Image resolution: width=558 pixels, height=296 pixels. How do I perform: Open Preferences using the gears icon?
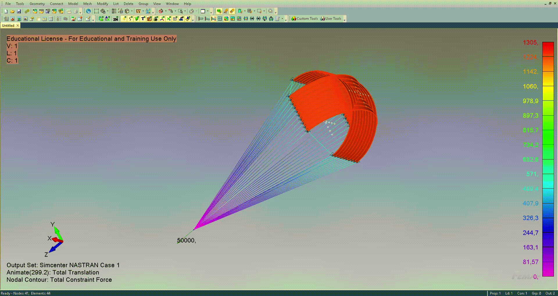coord(26,11)
